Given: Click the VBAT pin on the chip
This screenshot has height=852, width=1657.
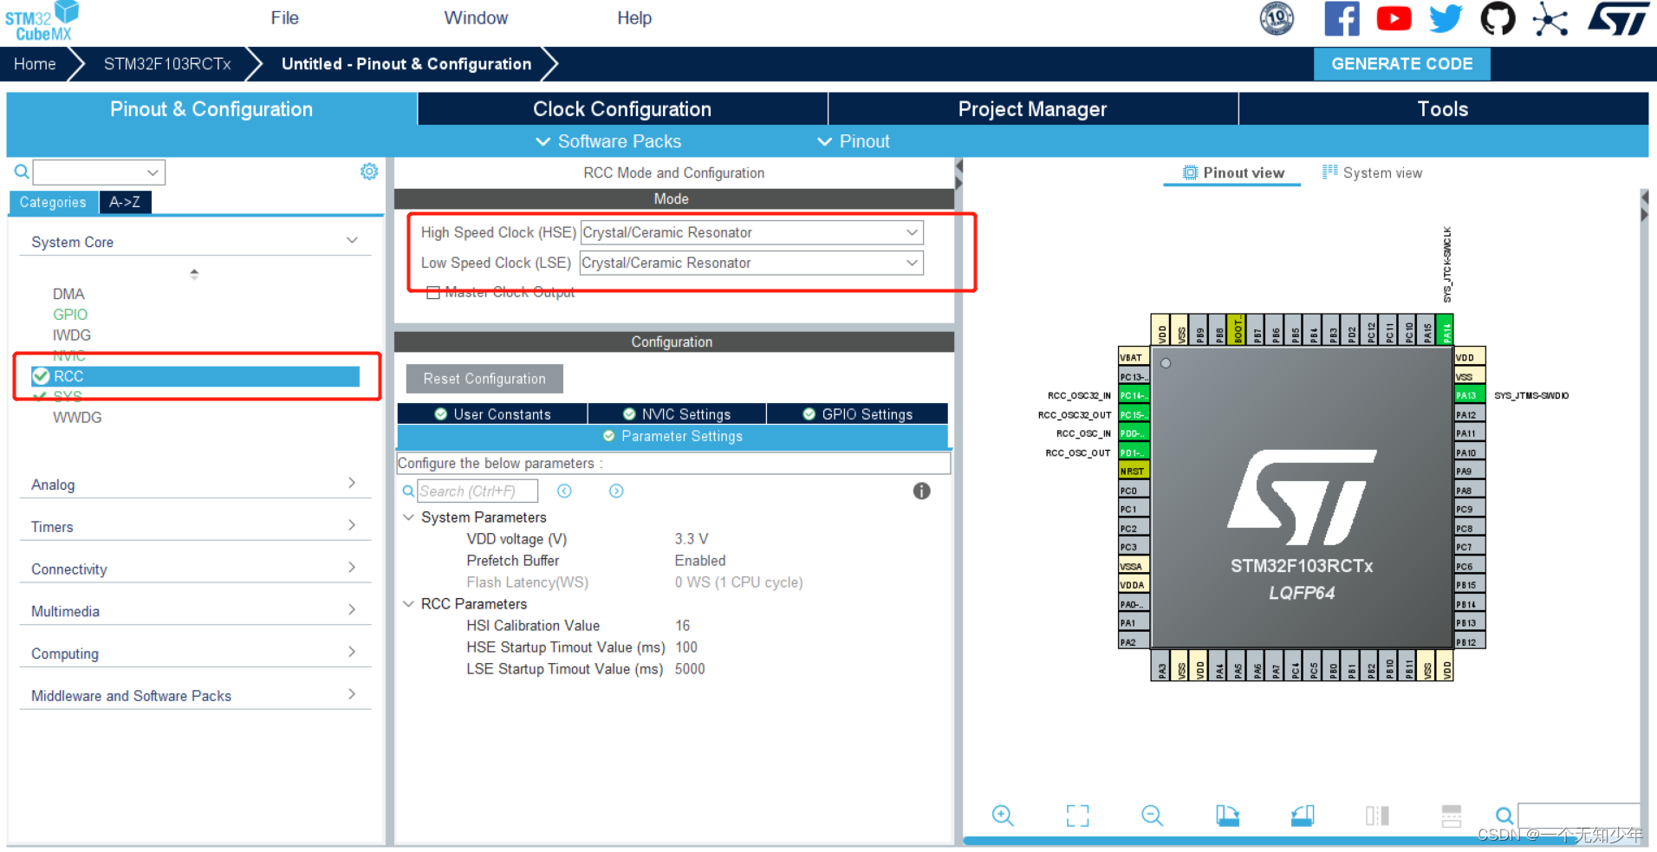Looking at the screenshot, I should (x=1134, y=356).
